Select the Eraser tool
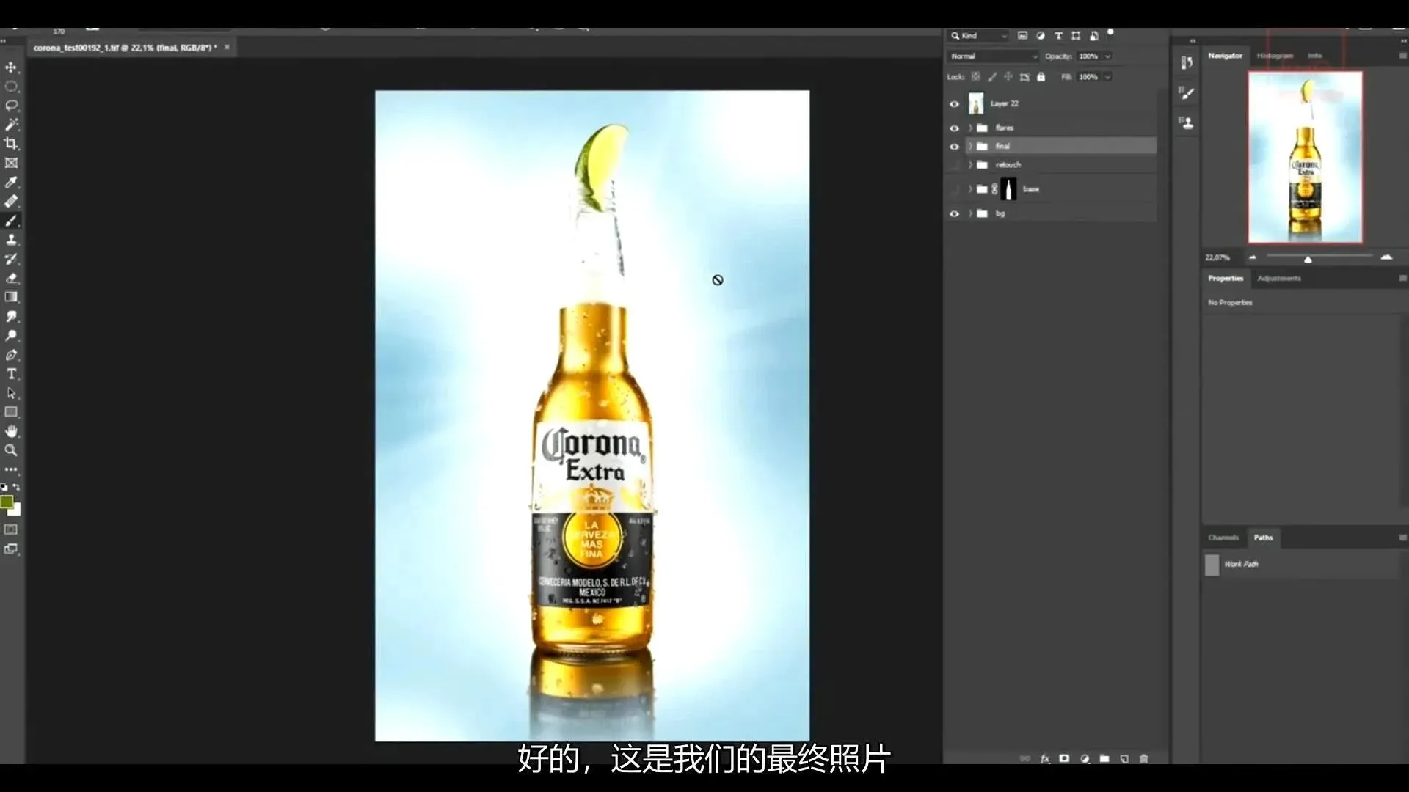 11,278
